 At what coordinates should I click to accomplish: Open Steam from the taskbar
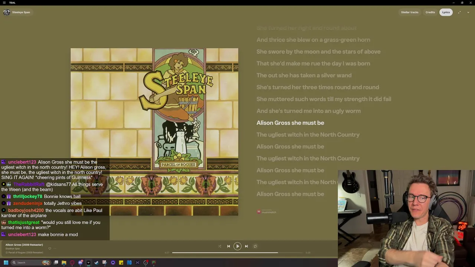[x=96, y=263]
